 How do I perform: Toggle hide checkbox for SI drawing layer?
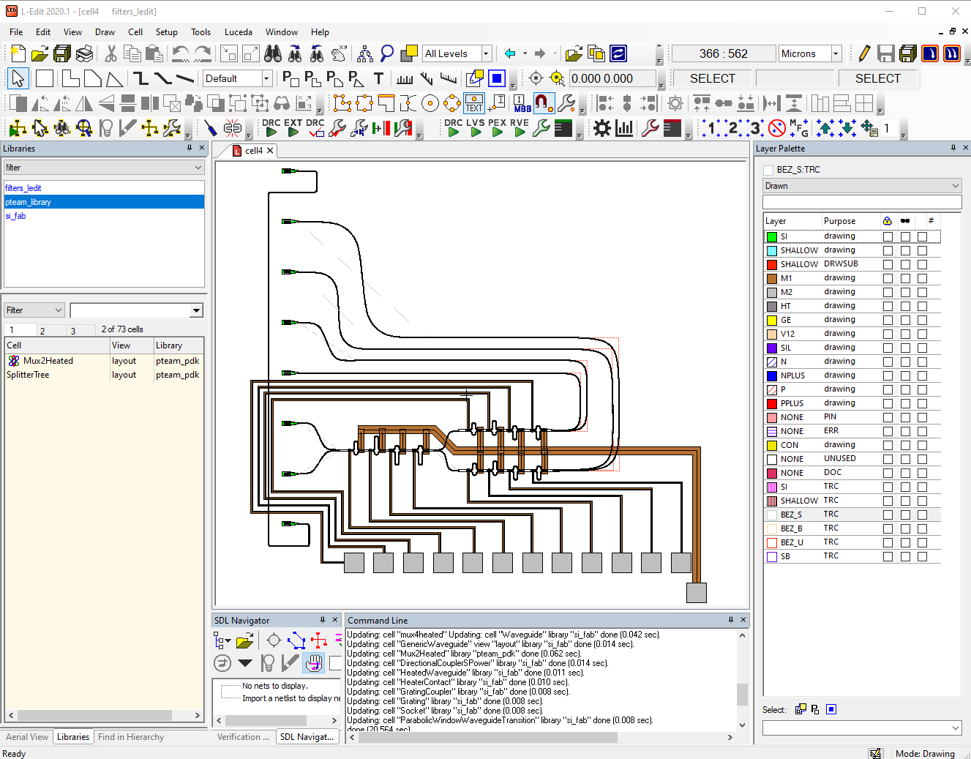[905, 236]
